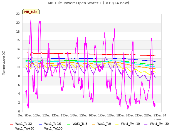Select the Wat1_Ts0 legend label
The image size is (178, 134).
(x=104, y=124)
